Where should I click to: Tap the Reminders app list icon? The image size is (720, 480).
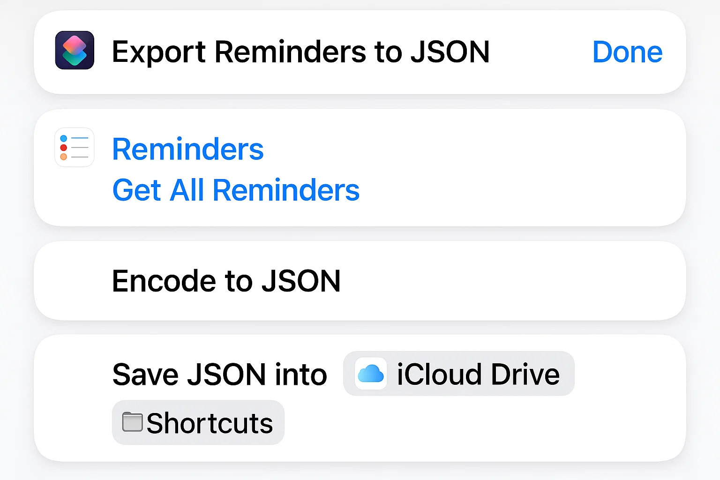point(75,148)
